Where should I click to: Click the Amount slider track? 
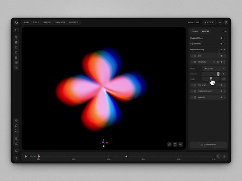point(211,74)
